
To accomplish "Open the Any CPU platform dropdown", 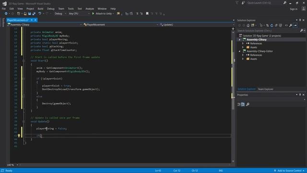I will (79, 13).
